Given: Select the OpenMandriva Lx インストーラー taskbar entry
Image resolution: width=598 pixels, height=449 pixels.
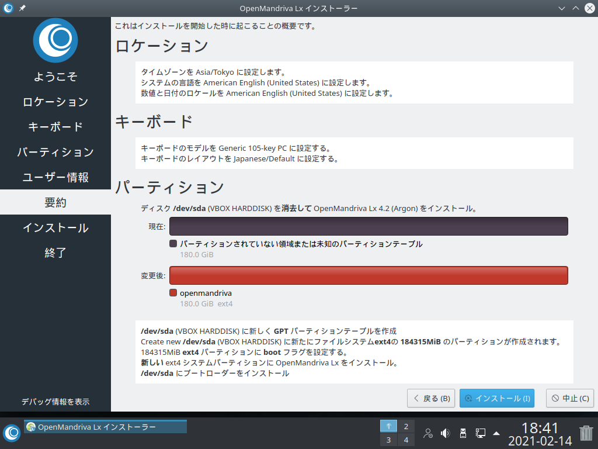Looking at the screenshot, I should pos(105,427).
